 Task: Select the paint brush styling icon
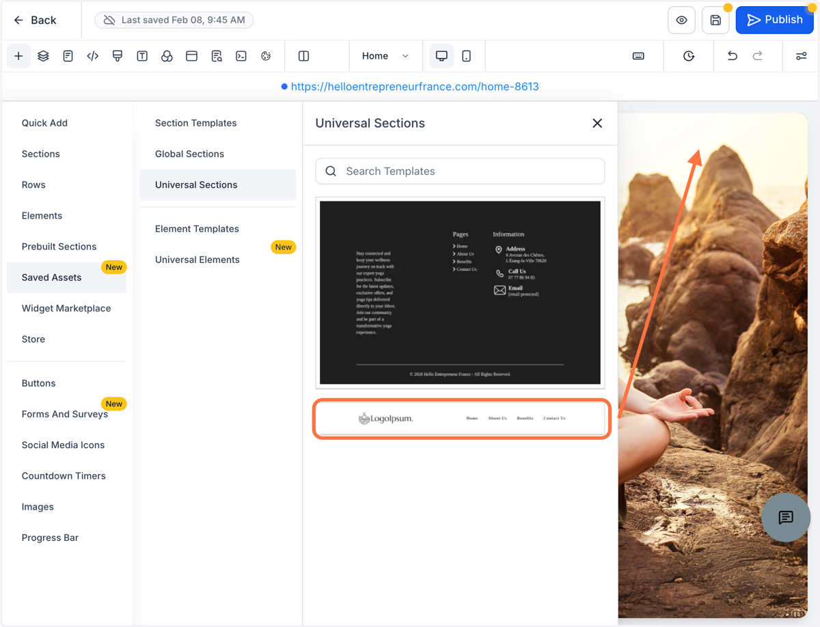click(118, 56)
